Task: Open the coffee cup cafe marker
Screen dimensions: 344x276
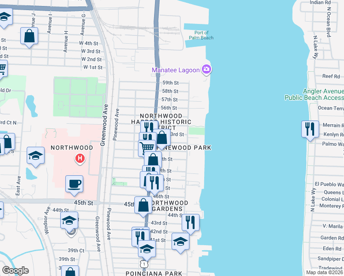Action: [x=75, y=184]
